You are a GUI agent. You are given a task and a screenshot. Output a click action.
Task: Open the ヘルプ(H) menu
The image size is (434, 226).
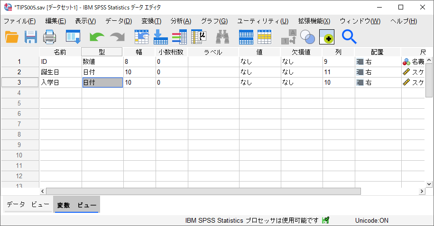click(404, 21)
